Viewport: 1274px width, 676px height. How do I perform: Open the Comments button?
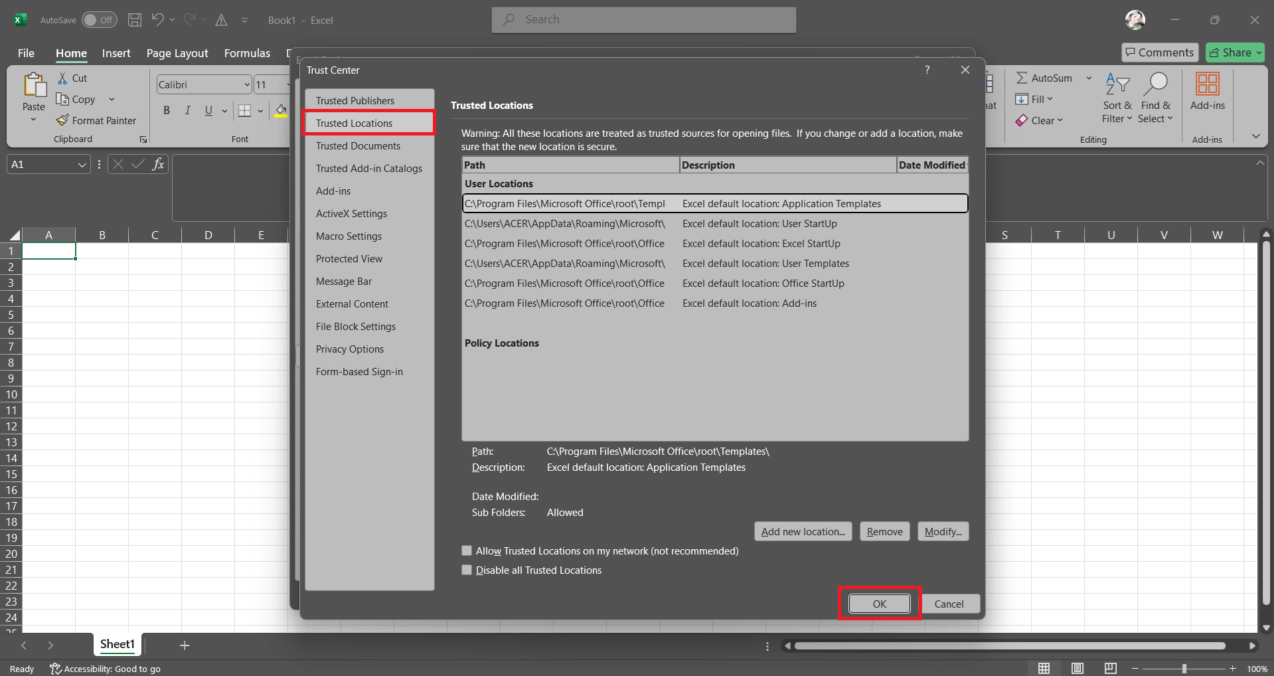(x=1160, y=52)
